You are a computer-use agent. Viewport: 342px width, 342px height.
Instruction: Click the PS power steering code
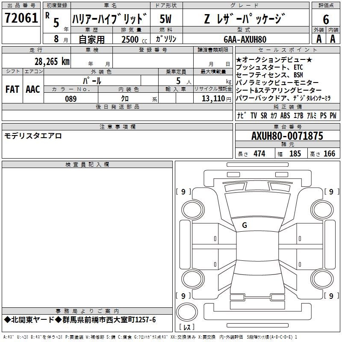[323, 115]
